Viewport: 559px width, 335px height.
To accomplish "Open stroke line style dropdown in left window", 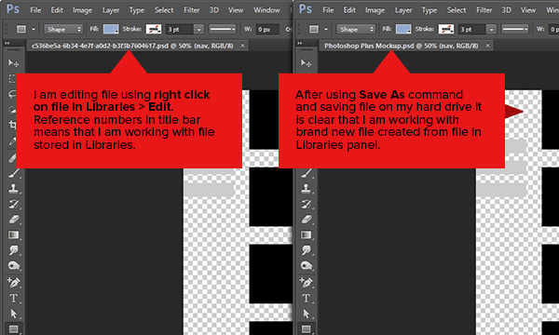I will tap(222, 29).
